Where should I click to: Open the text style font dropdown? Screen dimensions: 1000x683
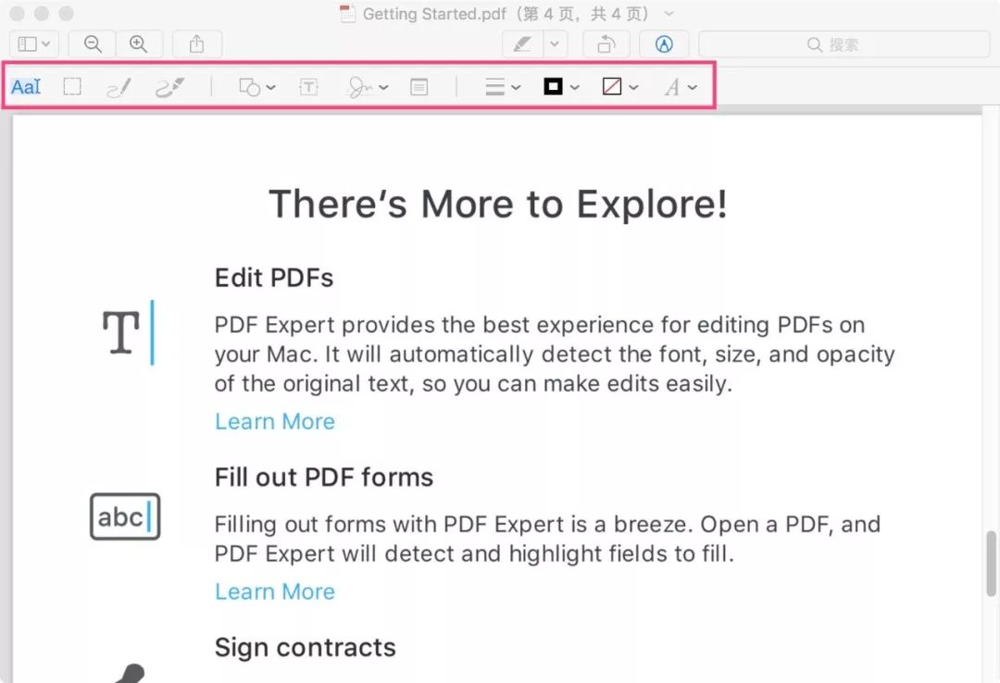pyautogui.click(x=681, y=87)
